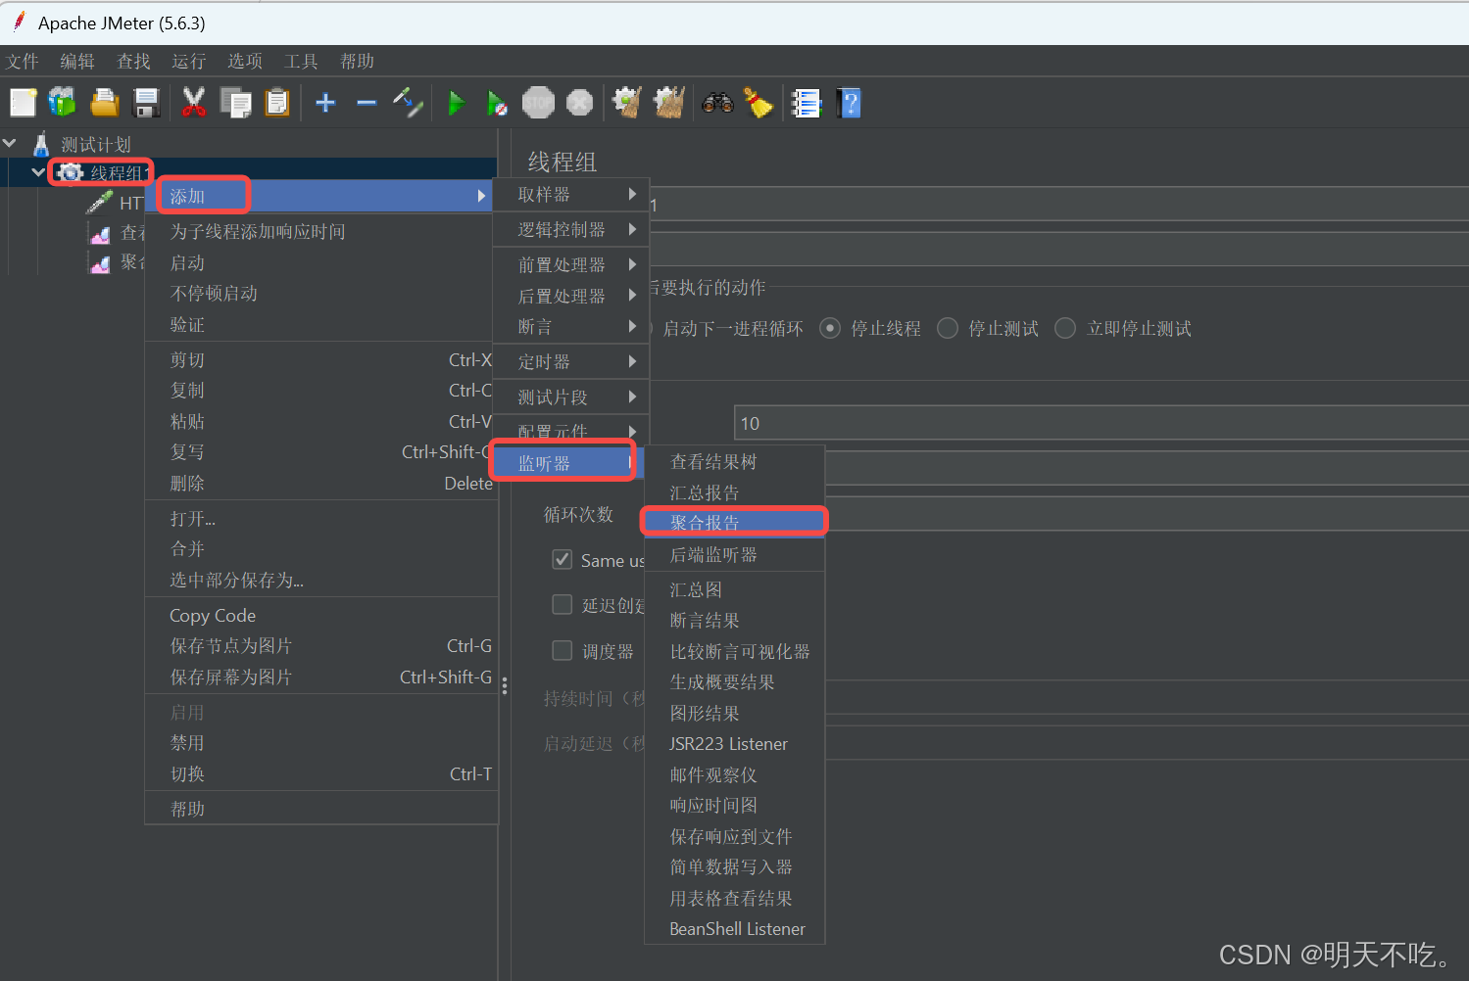Screen dimensions: 1469x981
Task: Click the 测试计划 flask icon
Action: tap(41, 145)
